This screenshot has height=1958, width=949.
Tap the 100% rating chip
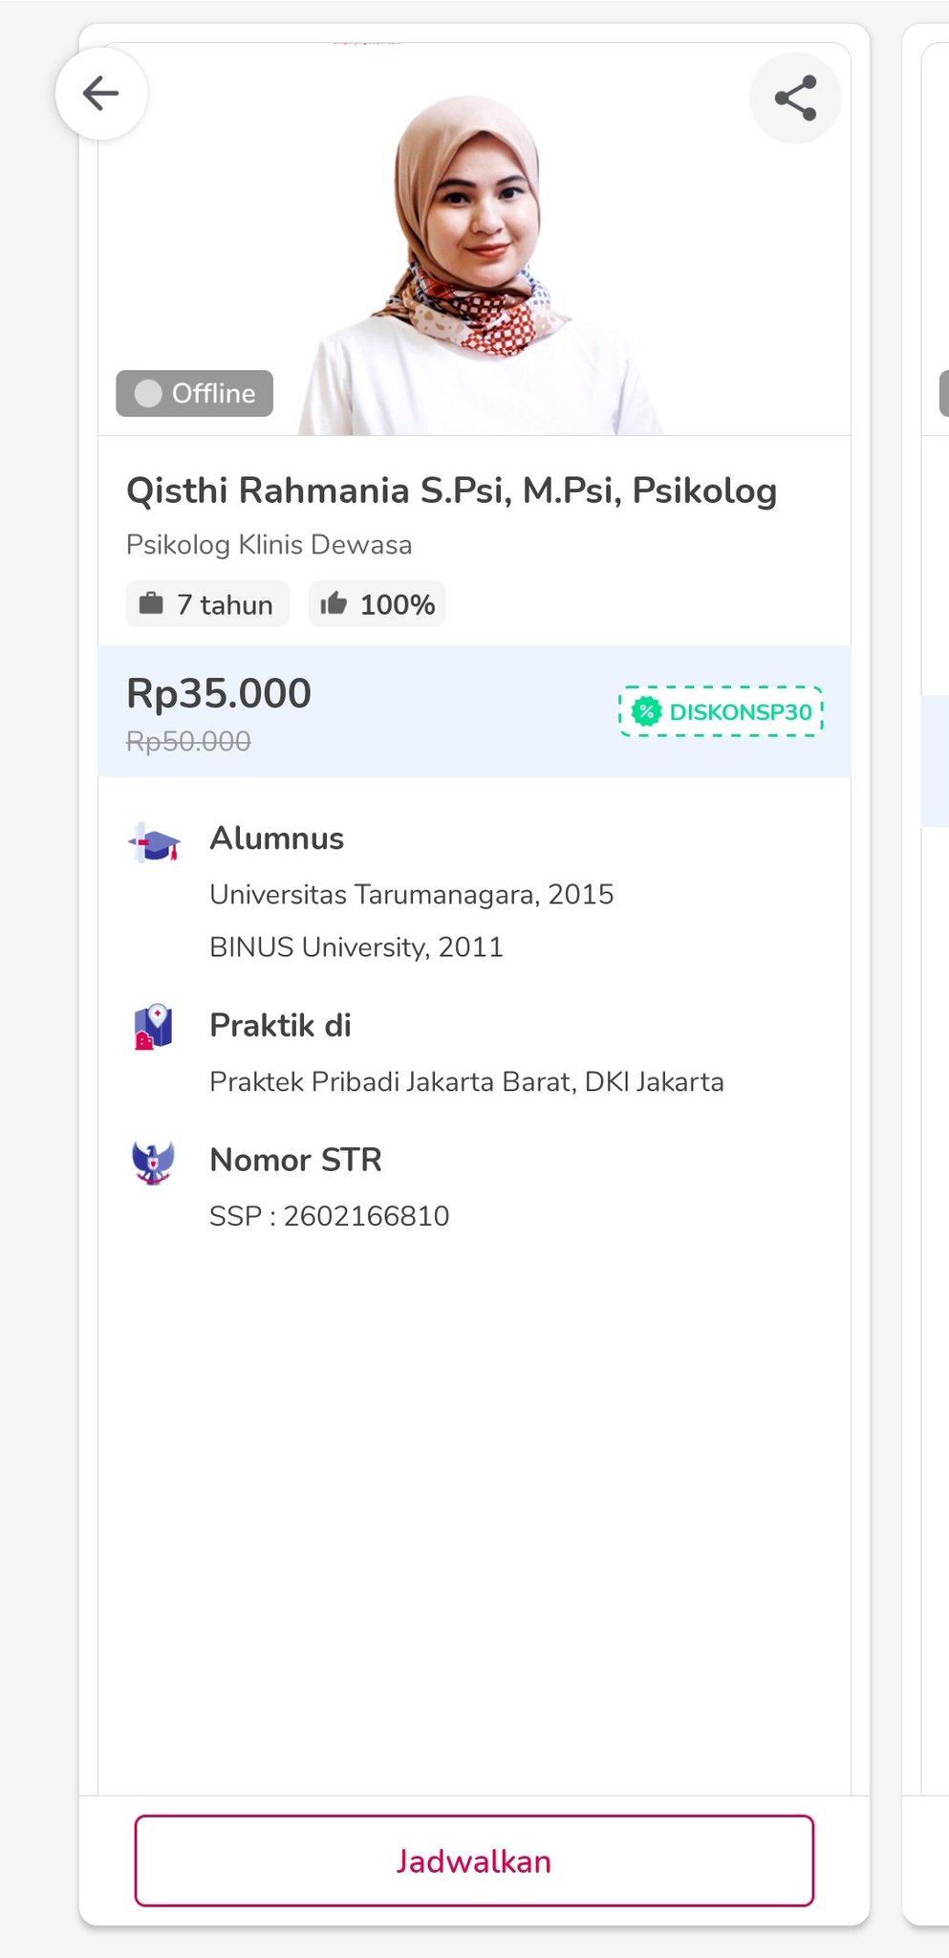[377, 604]
